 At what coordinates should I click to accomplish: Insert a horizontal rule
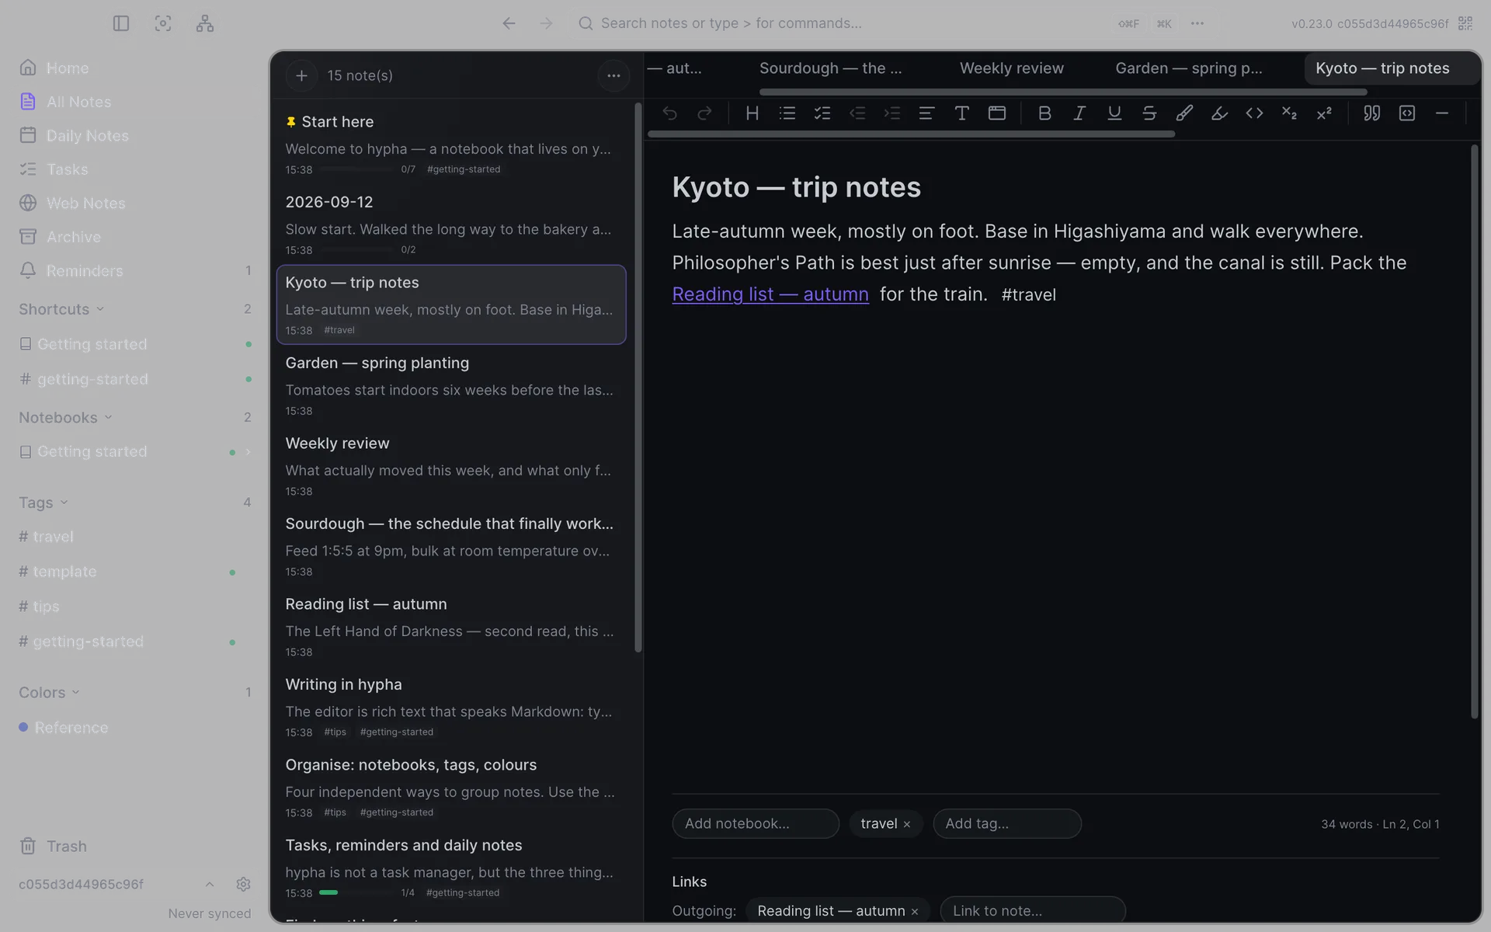[x=1442, y=113]
